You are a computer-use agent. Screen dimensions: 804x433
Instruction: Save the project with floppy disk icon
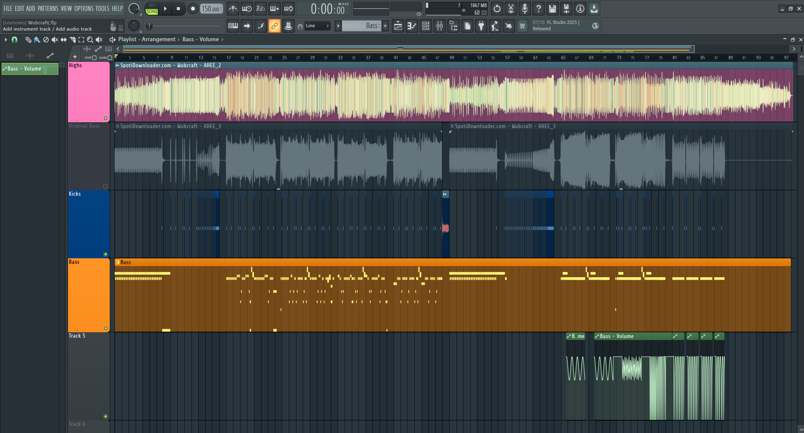coord(553,8)
